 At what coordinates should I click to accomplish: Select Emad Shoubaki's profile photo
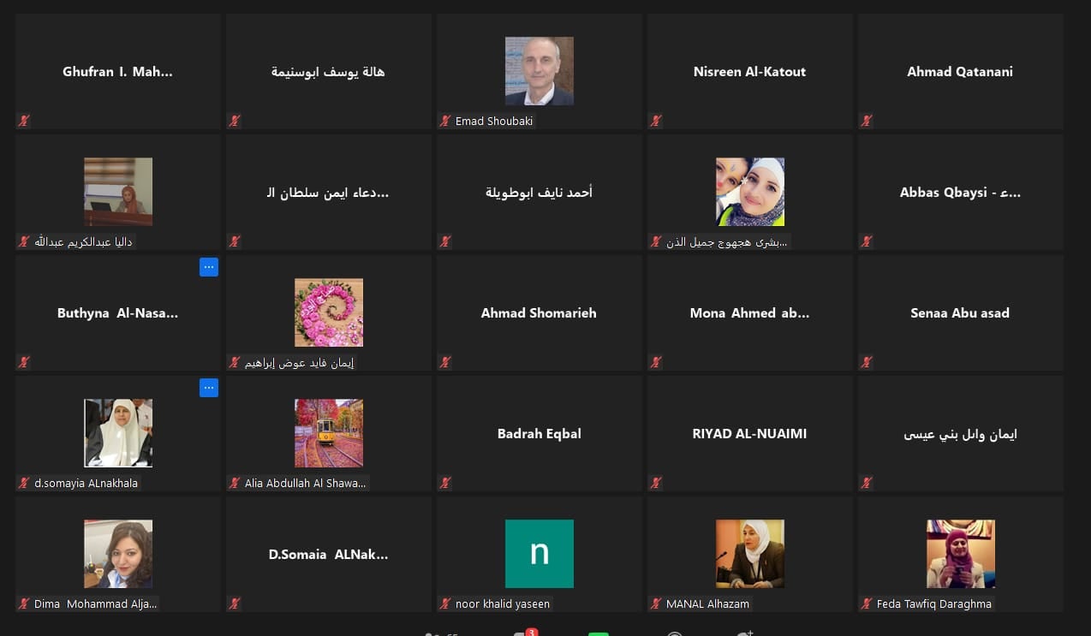540,71
